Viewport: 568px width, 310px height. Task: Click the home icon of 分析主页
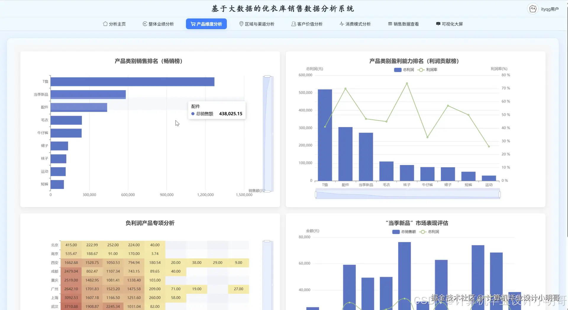105,24
